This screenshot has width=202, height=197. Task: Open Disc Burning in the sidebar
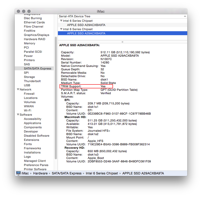33,18
